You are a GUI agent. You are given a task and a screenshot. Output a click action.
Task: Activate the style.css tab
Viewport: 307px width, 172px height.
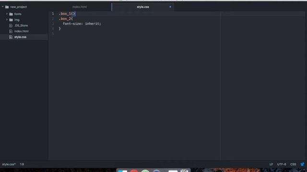tap(143, 7)
